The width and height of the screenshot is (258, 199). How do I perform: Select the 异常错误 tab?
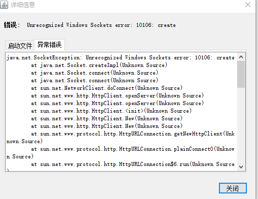49,45
